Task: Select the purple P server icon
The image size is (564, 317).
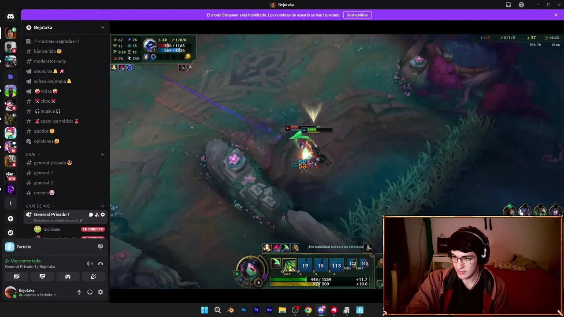Action: [11, 189]
